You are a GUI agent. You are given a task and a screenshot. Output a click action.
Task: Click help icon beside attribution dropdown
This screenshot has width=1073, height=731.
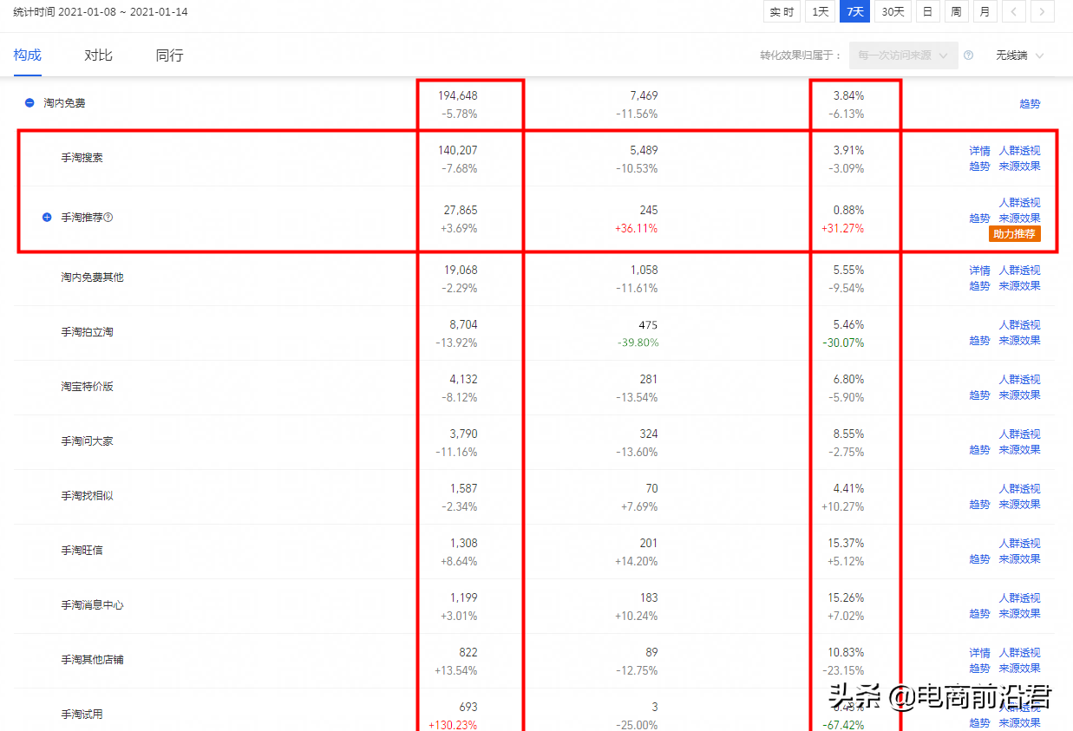pos(968,55)
